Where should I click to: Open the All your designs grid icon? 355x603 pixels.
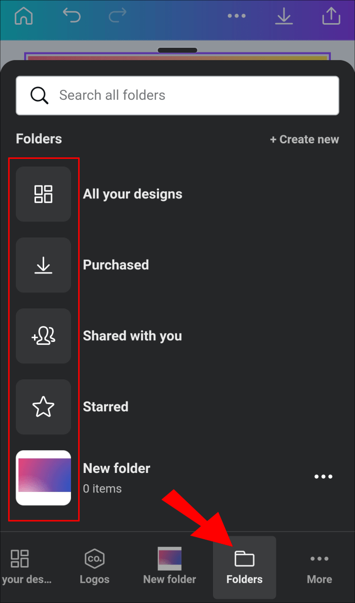click(43, 194)
